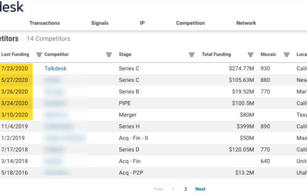Select the 7/23/2020 highlighted funding date
Image resolution: width=307 pixels, height=195 pixels.
[x=14, y=69]
